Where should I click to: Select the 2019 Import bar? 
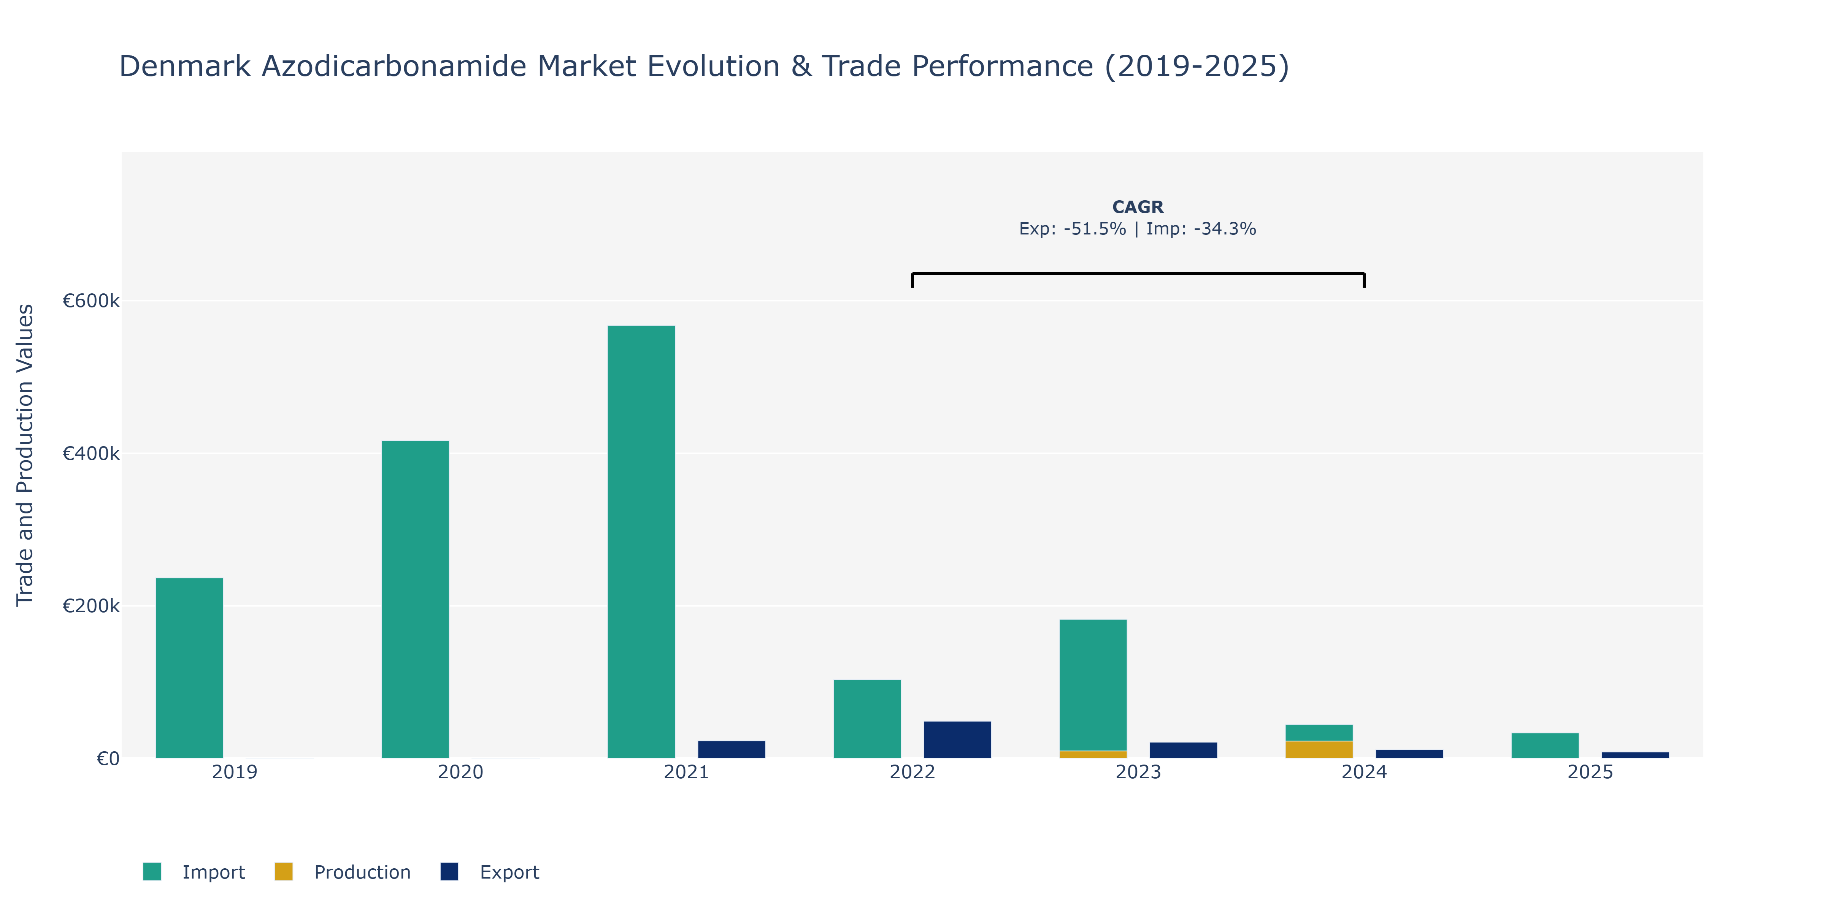click(189, 668)
